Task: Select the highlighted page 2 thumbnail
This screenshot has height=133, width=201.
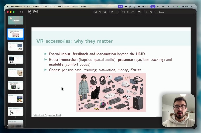Action: (x=16, y=33)
